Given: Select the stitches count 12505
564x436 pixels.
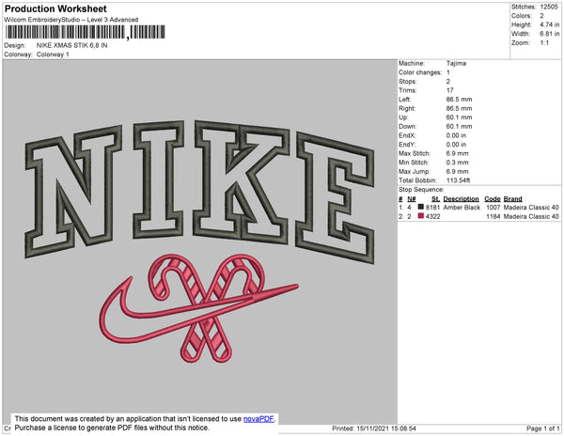Looking at the screenshot, I should pos(549,7).
